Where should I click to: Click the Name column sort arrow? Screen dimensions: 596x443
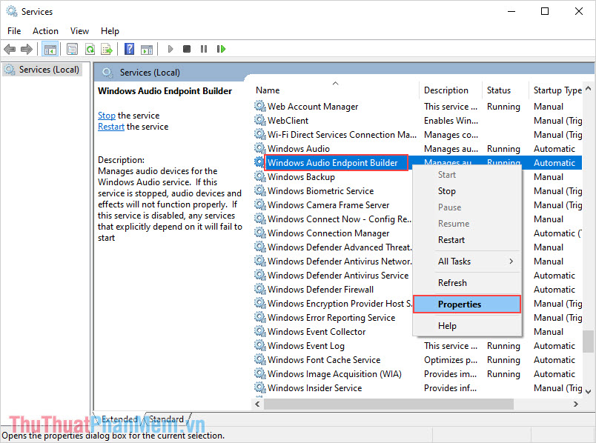point(335,84)
